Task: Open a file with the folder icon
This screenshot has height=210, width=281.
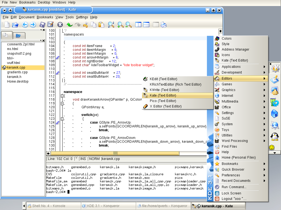Action: click(x=15, y=25)
